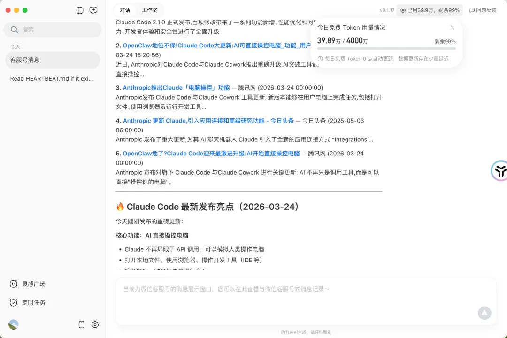Switch to the 工作室 tab
The height and width of the screenshot is (338, 507).
pos(149,10)
